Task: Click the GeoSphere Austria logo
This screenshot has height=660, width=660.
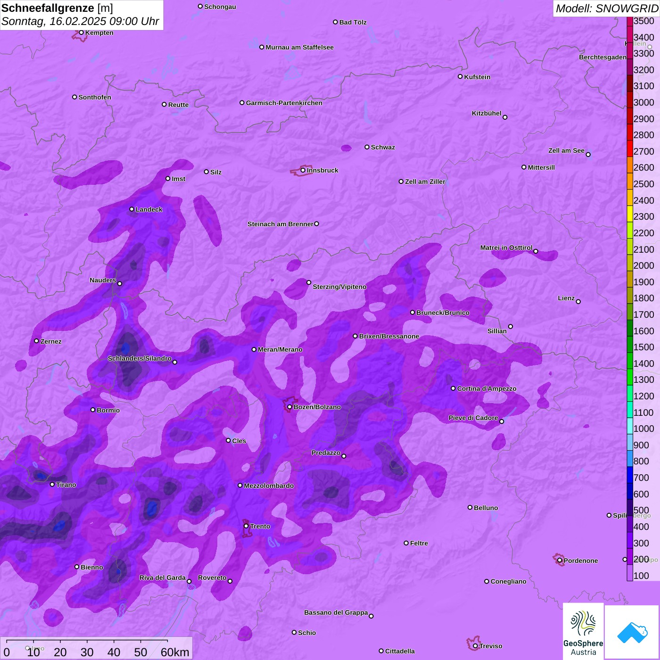Action: point(583,631)
